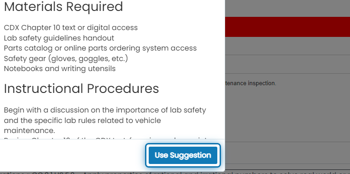Select the CDX Chapter 10 text line
Viewport: 350px width, 174px height.
click(71, 27)
